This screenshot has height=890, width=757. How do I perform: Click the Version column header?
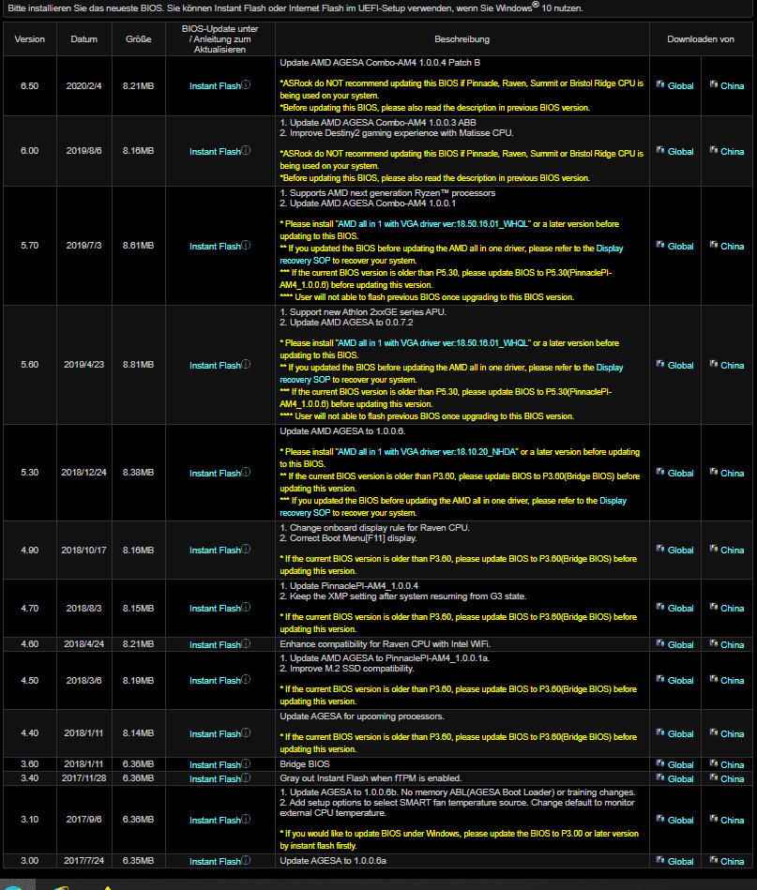coord(29,39)
